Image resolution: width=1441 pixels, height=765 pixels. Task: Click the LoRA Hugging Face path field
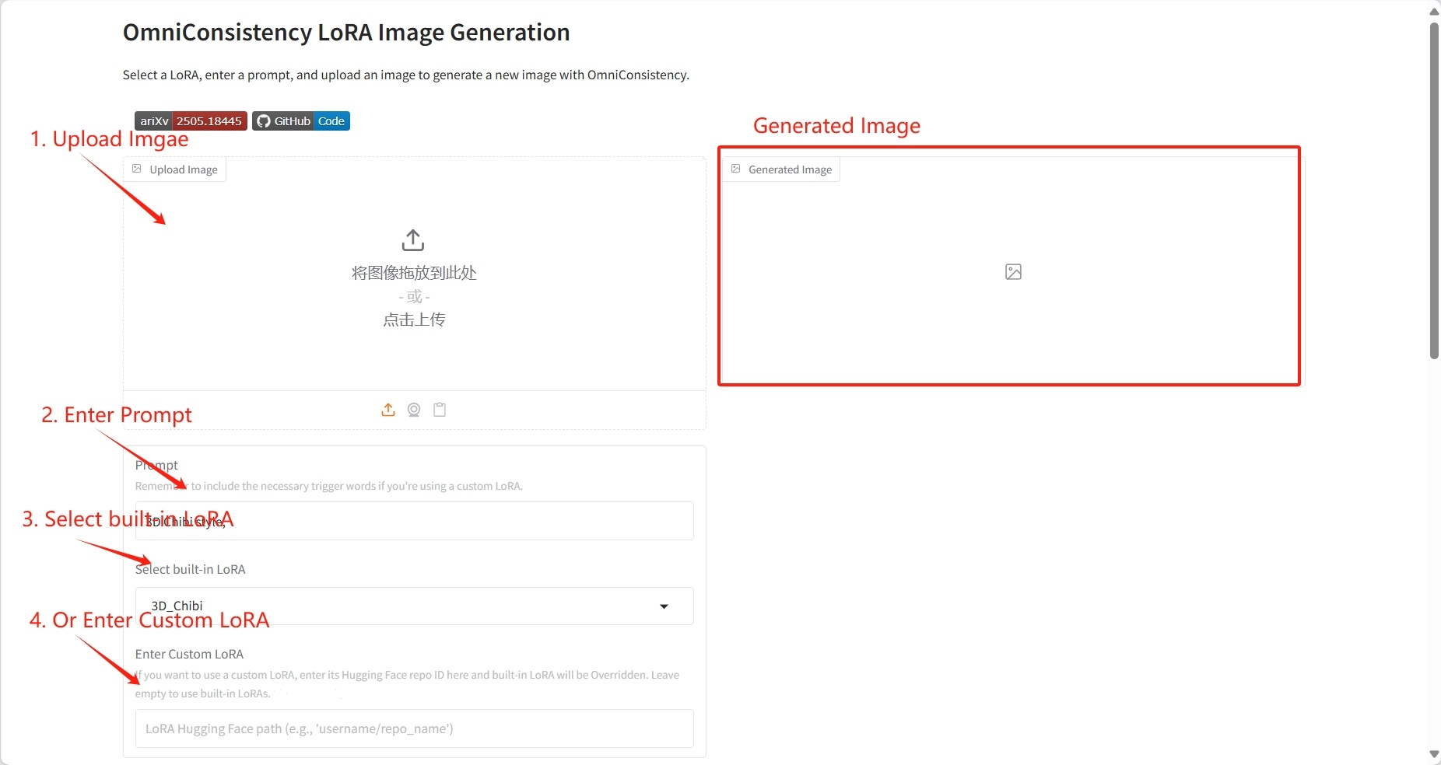click(414, 728)
